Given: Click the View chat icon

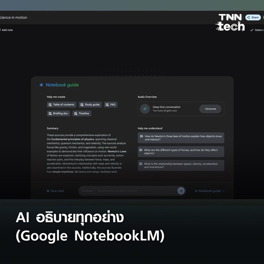Looking at the screenshot, I should click(48, 191).
